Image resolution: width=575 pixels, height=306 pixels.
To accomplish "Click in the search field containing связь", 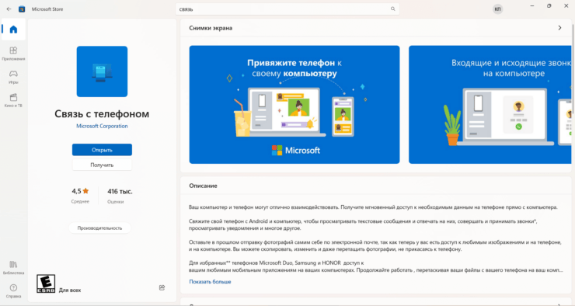I will pos(287,9).
